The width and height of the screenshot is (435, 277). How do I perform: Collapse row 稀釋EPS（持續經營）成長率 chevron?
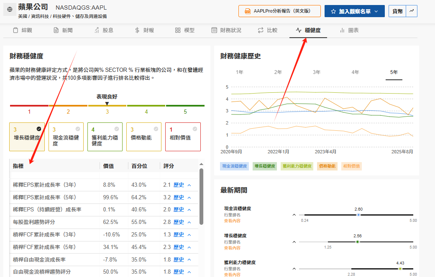click(189, 210)
